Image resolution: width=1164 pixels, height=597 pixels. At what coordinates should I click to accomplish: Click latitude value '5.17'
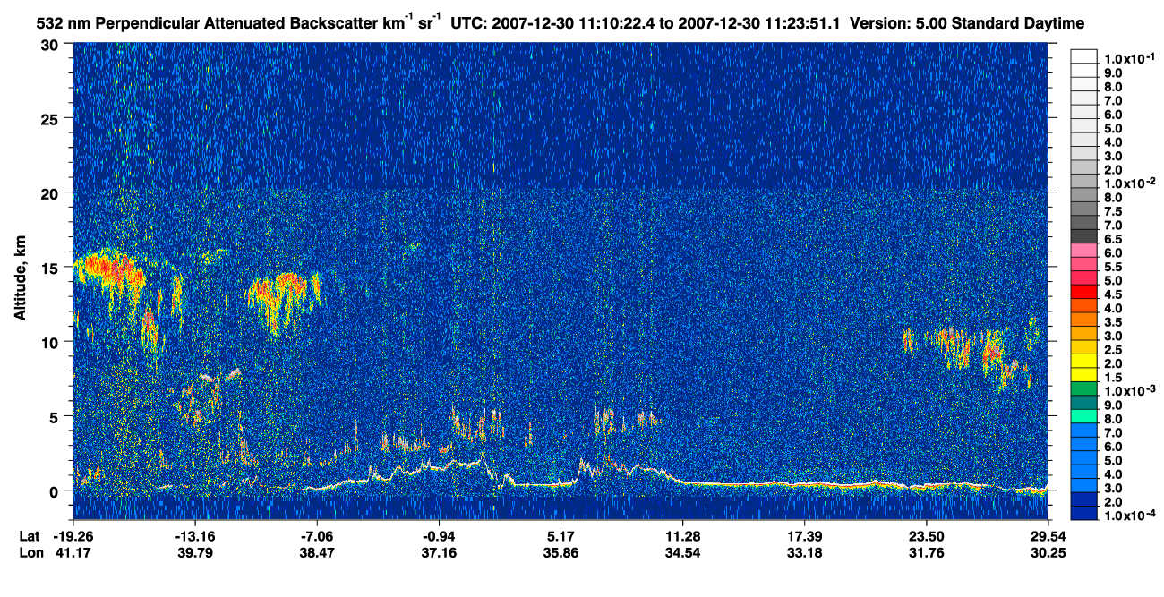pyautogui.click(x=561, y=536)
